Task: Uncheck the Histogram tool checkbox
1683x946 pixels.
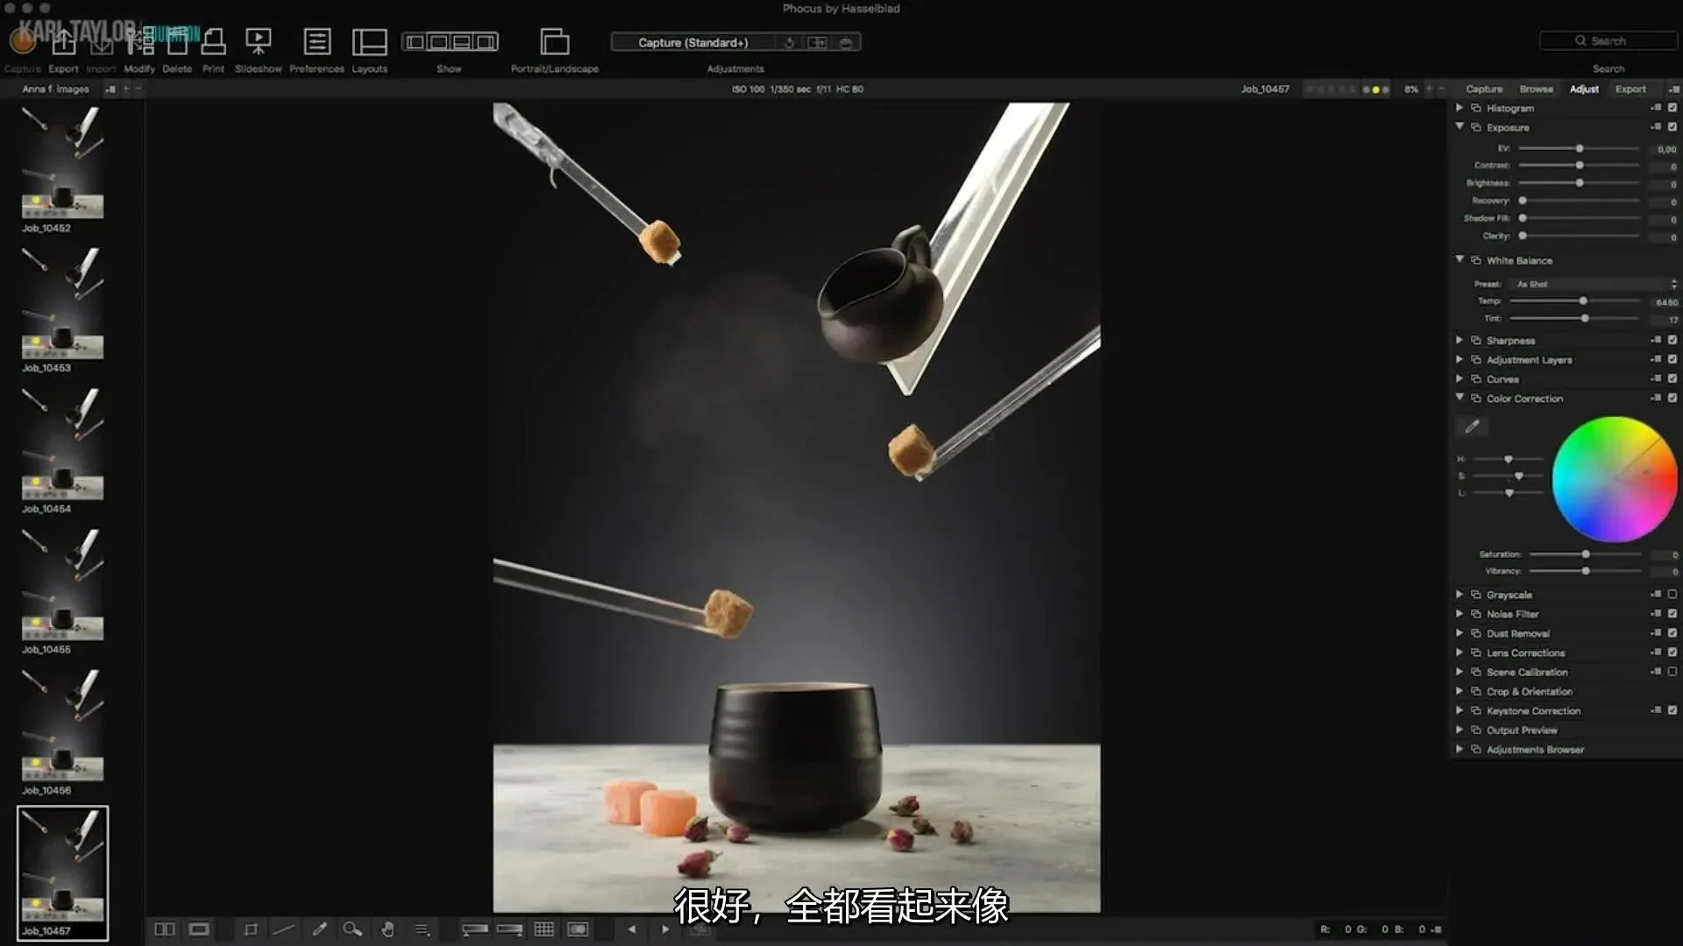Action: click(x=1672, y=108)
